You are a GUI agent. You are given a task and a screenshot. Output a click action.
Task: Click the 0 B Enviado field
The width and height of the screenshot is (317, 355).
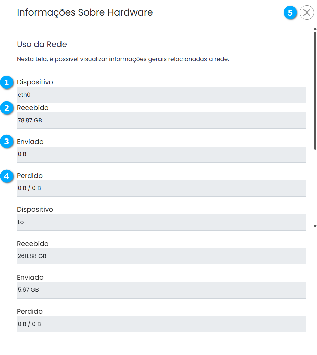[161, 154]
